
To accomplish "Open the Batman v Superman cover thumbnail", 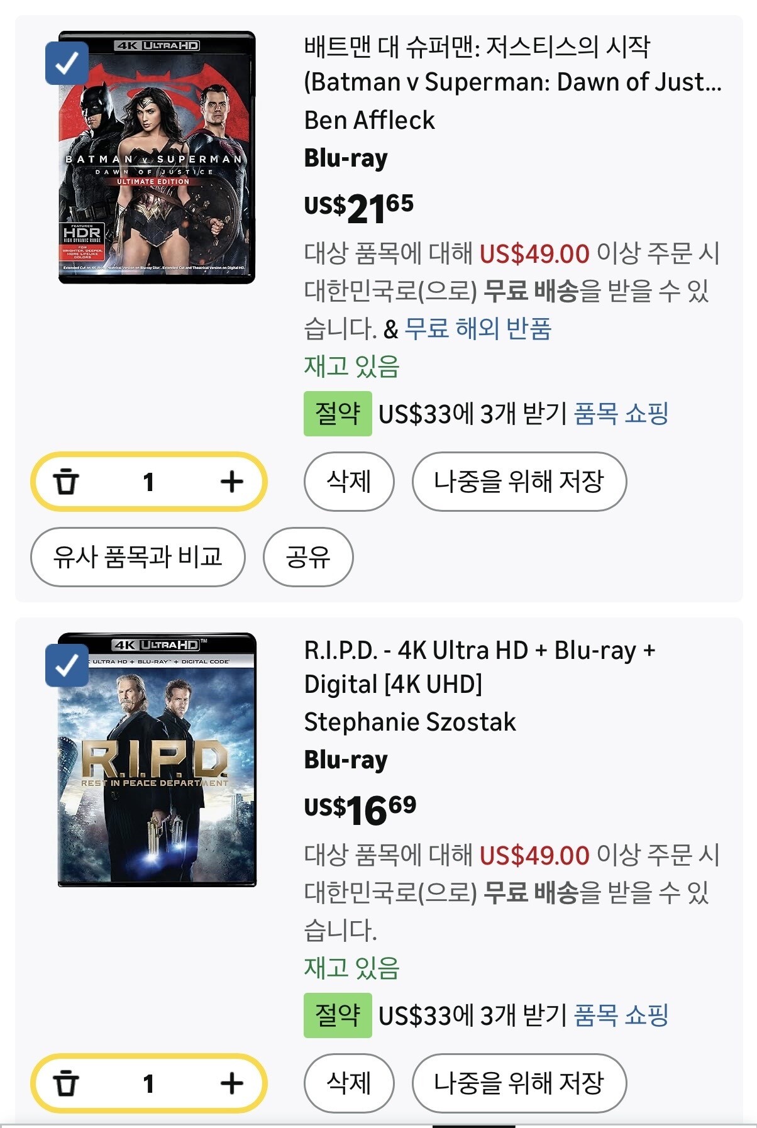I will pos(157,157).
